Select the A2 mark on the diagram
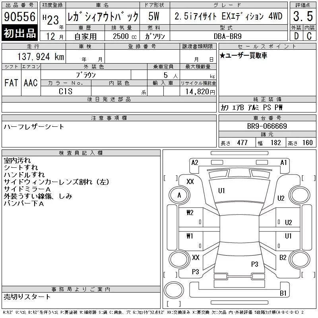 click(x=195, y=163)
